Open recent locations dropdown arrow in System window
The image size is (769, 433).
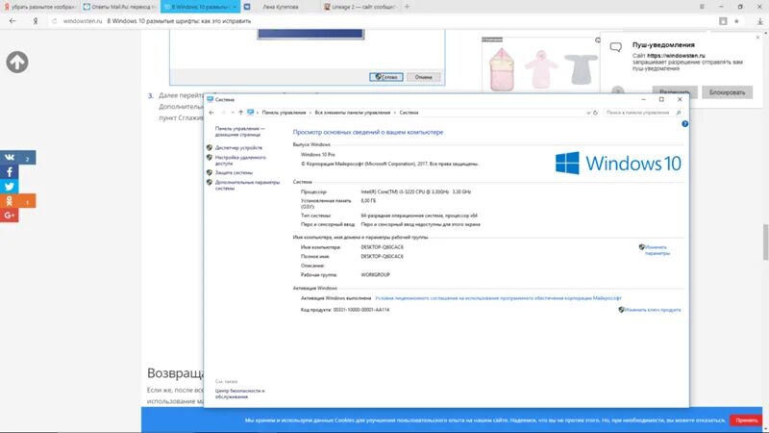tap(233, 113)
